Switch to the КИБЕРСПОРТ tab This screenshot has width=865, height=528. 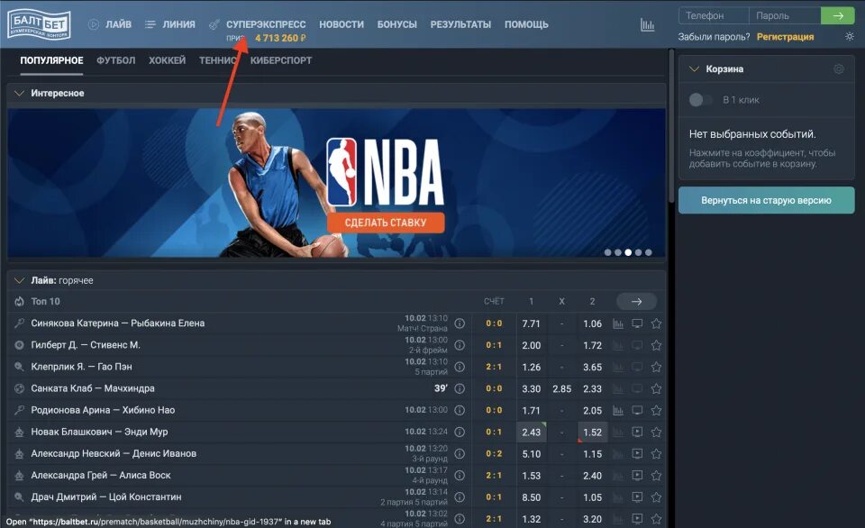pos(281,60)
